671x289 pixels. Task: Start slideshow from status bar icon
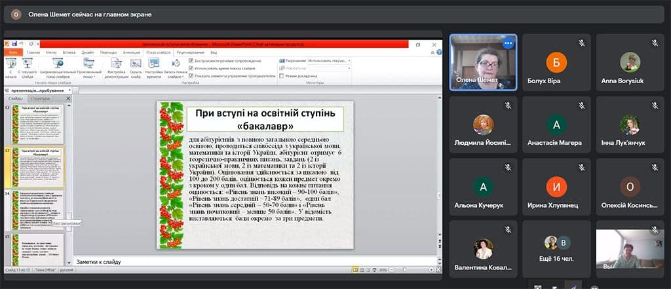click(x=375, y=270)
